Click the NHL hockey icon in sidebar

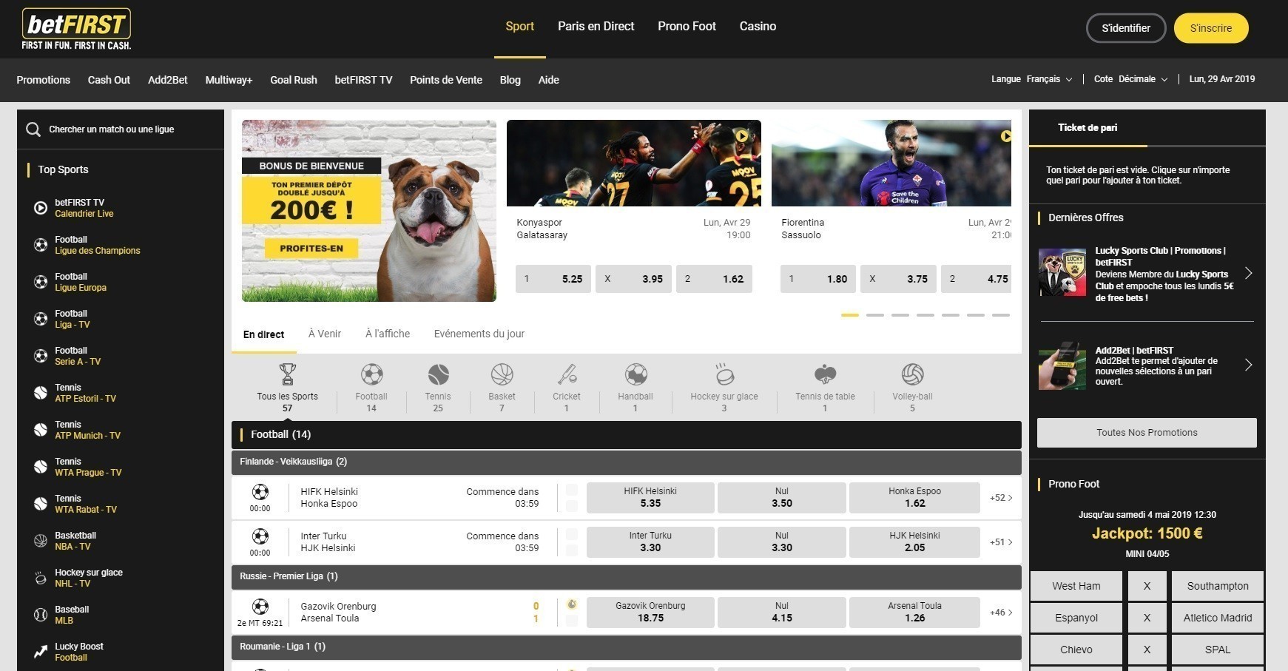click(41, 578)
